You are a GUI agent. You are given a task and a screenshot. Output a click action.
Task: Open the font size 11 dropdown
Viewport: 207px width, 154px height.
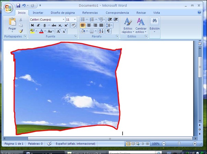click(75, 20)
